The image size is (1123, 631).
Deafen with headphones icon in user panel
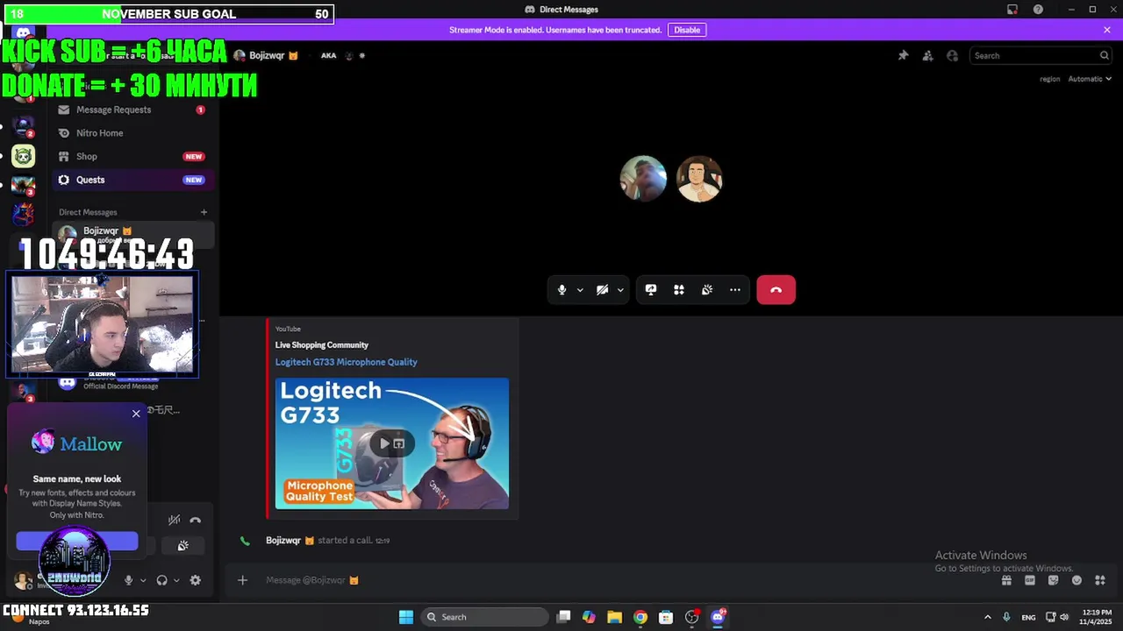coord(161,580)
